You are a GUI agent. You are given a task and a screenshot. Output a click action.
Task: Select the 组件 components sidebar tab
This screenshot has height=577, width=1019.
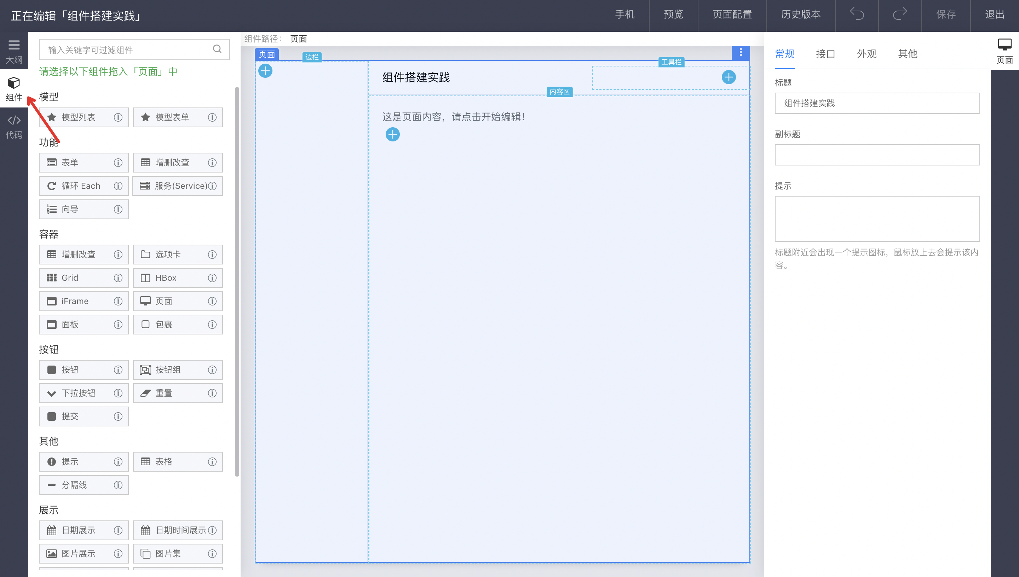(x=14, y=89)
